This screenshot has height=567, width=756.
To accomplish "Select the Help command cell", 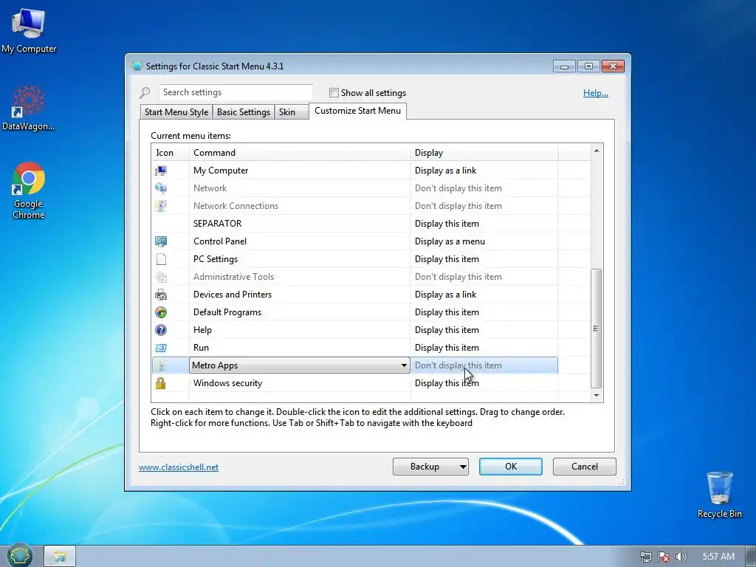I will coord(300,330).
